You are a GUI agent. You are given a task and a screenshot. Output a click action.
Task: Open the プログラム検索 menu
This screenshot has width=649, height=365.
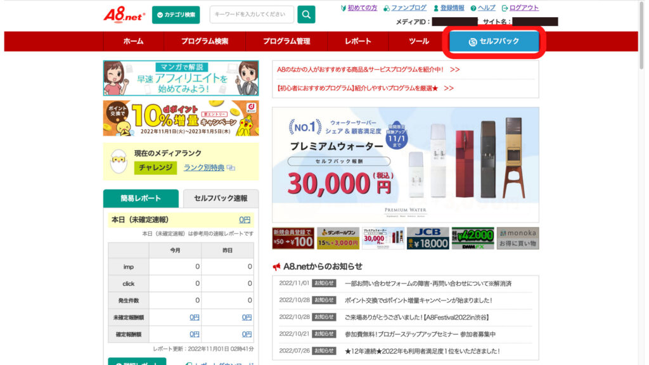[205, 41]
